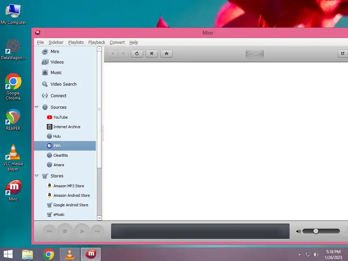Show hidden system tray icons
The width and height of the screenshot is (348, 261).
pyautogui.click(x=300, y=255)
